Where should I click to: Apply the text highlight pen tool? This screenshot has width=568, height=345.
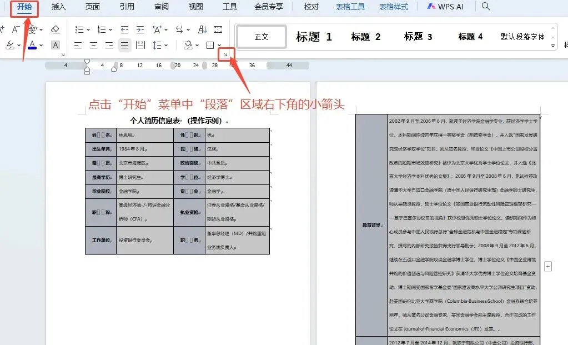pyautogui.click(x=10, y=45)
